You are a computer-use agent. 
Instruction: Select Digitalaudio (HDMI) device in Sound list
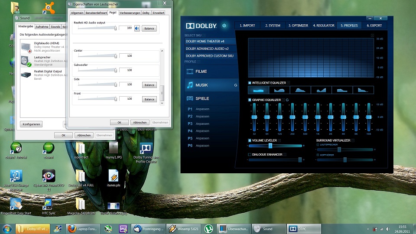43,47
